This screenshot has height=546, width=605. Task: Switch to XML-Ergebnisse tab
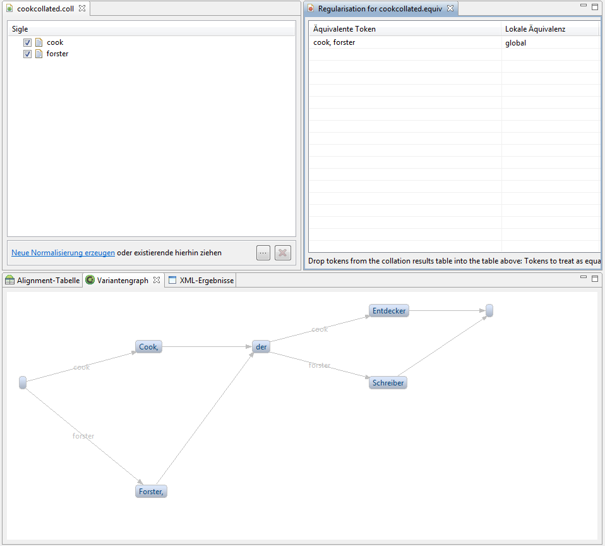coord(201,280)
